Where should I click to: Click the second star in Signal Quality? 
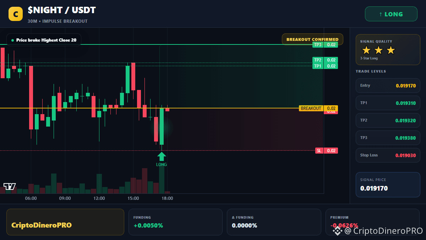tap(378, 50)
